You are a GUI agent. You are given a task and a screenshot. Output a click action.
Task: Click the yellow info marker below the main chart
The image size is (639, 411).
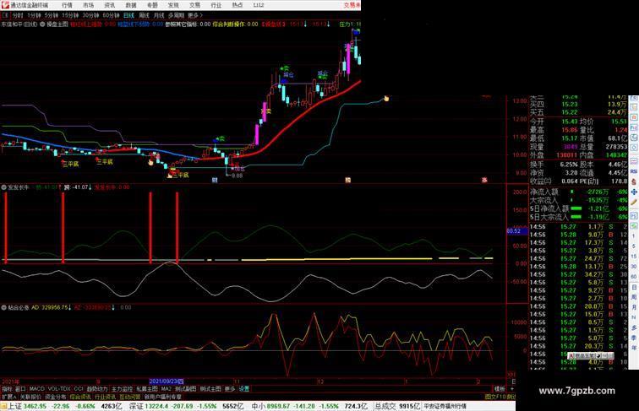(x=347, y=180)
